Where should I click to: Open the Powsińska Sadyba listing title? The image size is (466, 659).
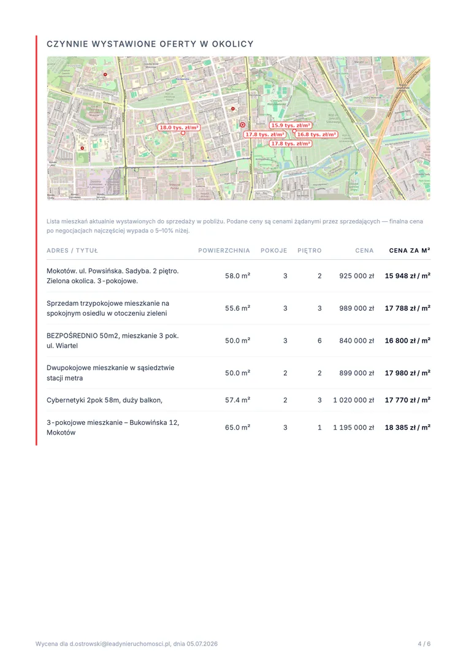point(113,276)
